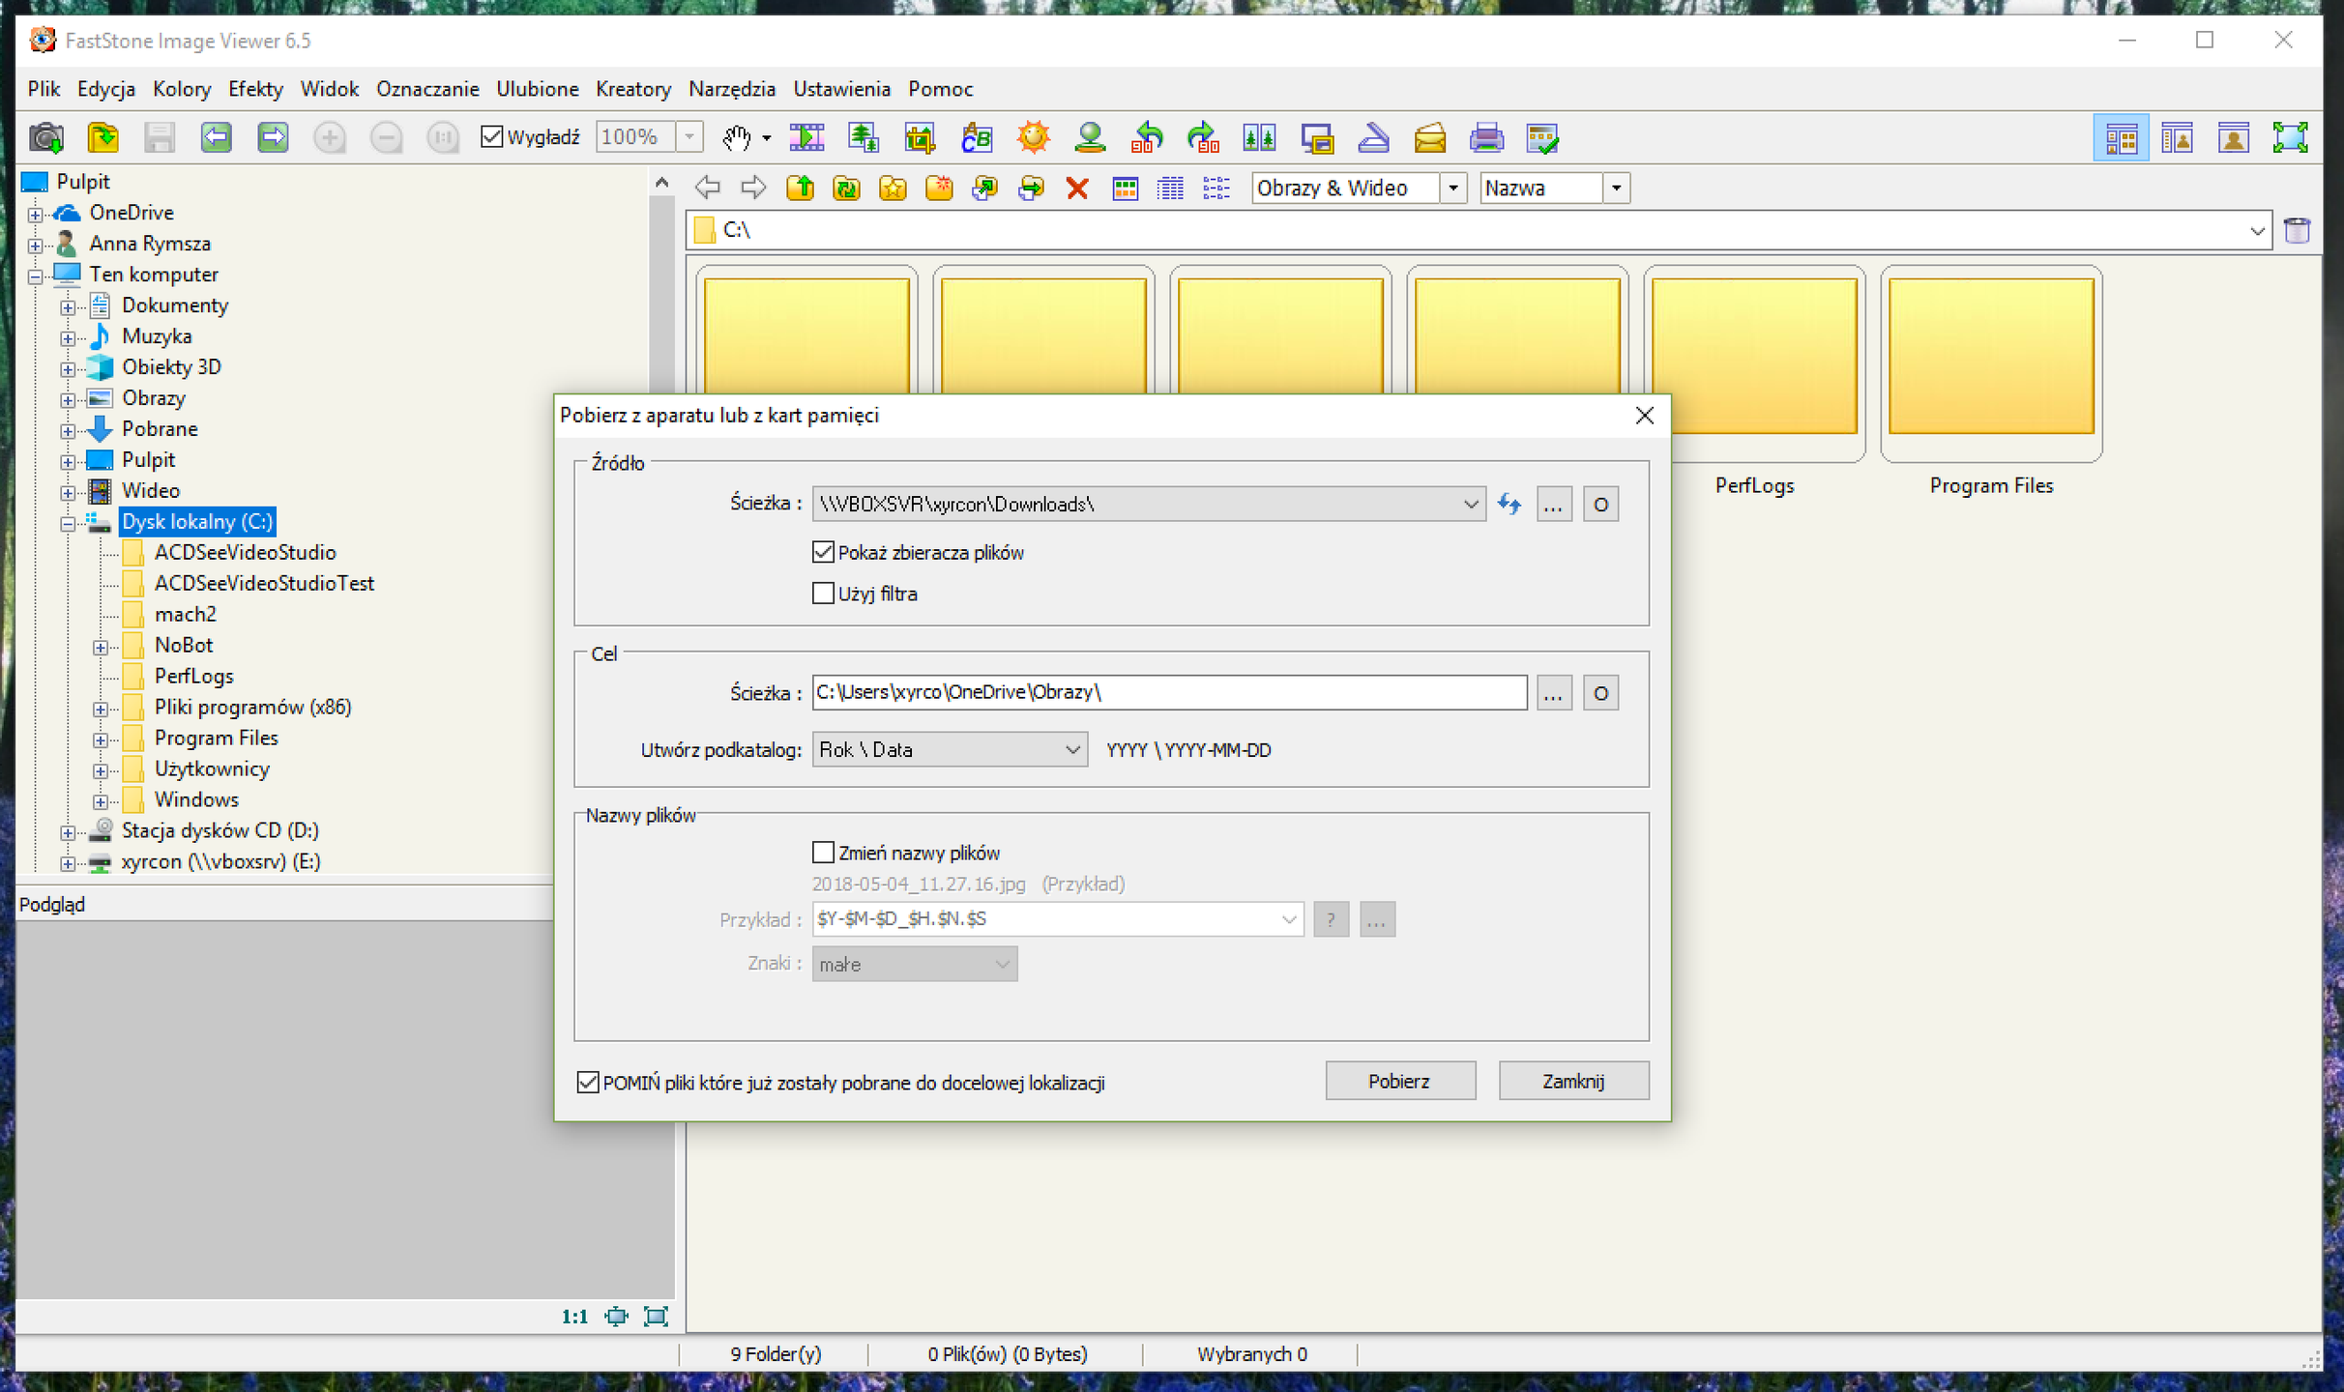This screenshot has width=2344, height=1392.
Task: Open the Kreatory menu
Action: coord(633,89)
